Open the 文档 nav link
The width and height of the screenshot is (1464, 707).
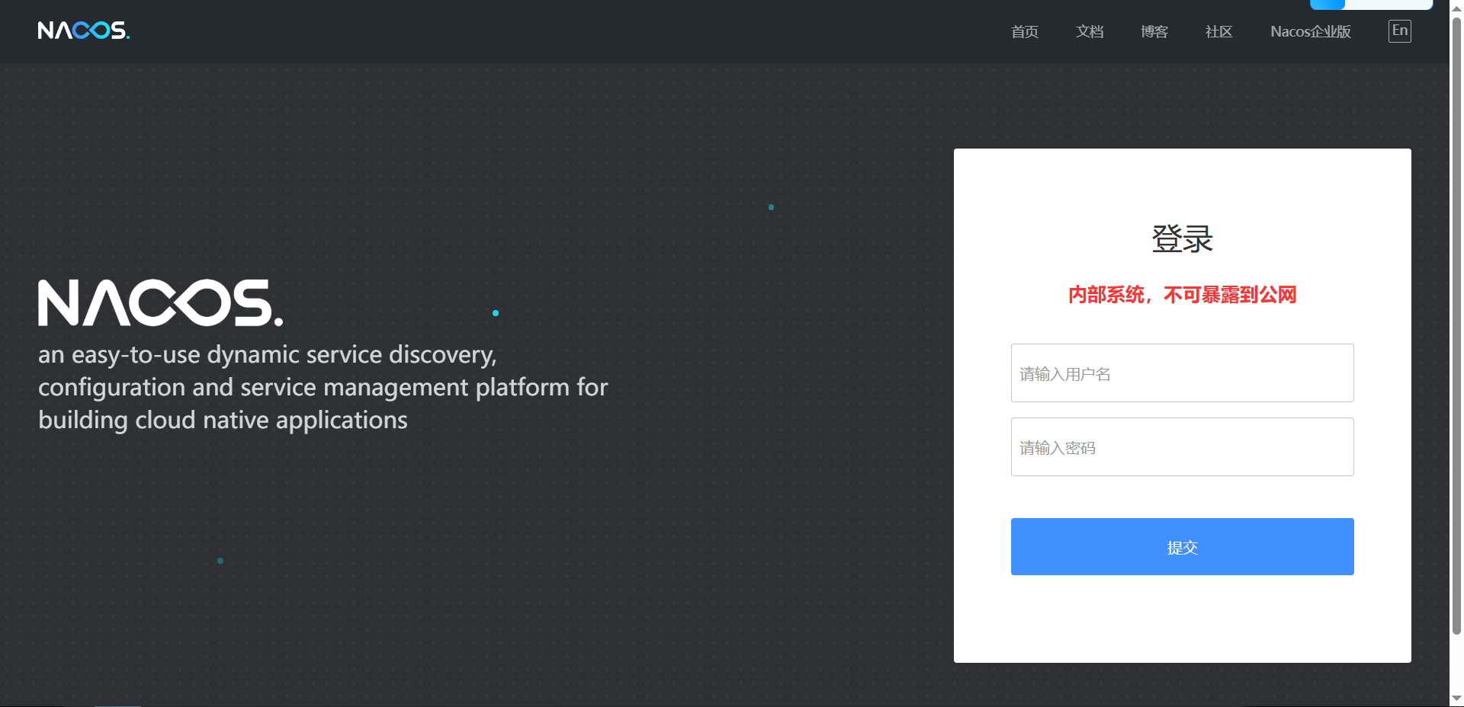tap(1089, 32)
